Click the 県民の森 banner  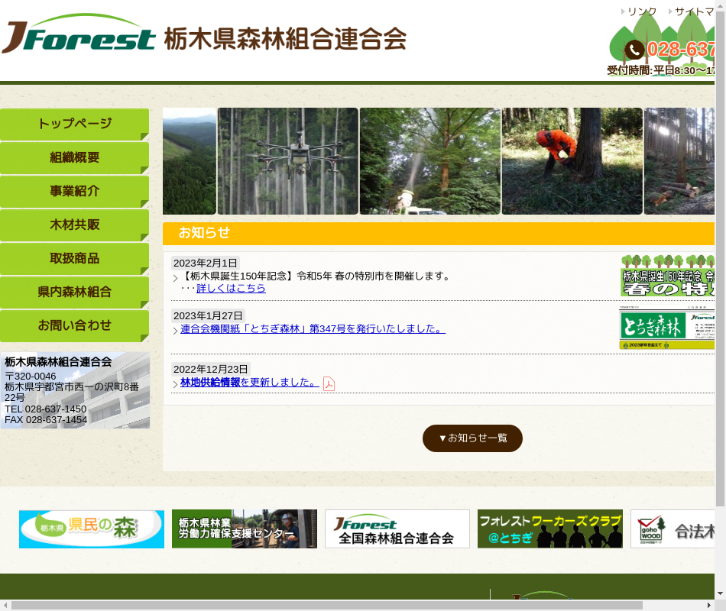click(92, 529)
